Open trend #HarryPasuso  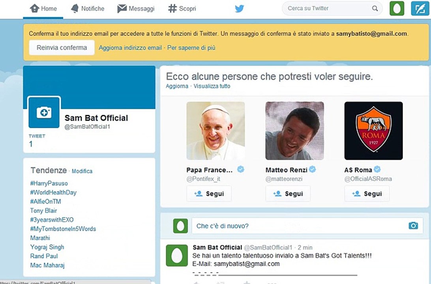[x=49, y=183]
